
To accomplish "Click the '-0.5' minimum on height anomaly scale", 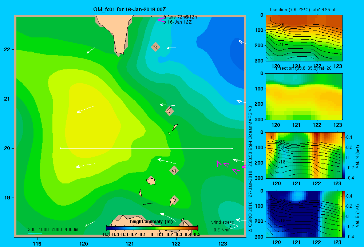I will click(x=106, y=235).
